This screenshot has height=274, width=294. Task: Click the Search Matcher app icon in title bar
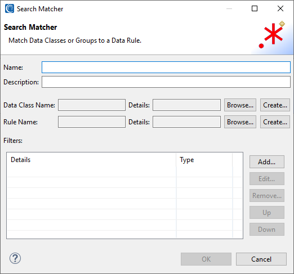tap(10, 8)
